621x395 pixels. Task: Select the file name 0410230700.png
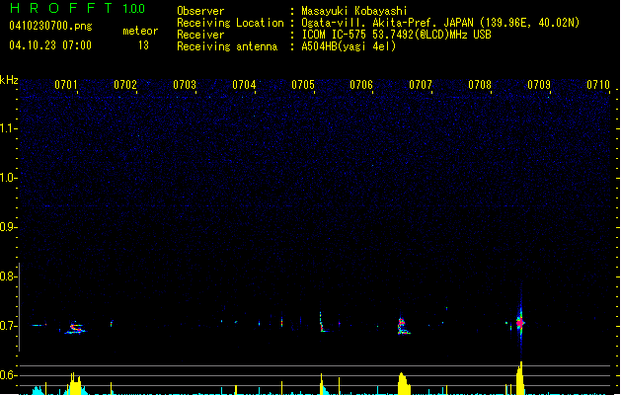(x=50, y=26)
